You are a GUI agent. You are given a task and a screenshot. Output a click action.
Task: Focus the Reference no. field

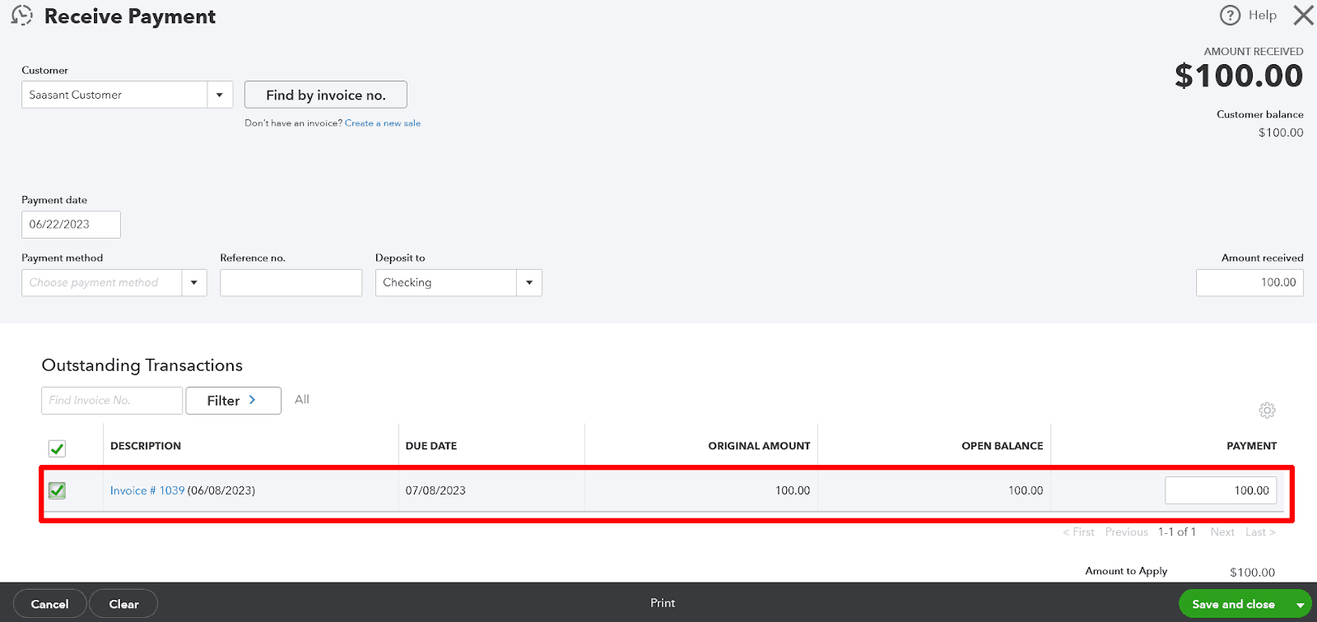[291, 282]
